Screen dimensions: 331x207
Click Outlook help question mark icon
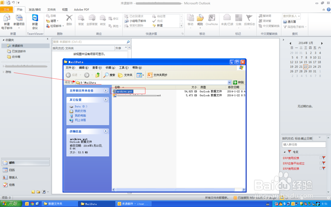click(328, 10)
